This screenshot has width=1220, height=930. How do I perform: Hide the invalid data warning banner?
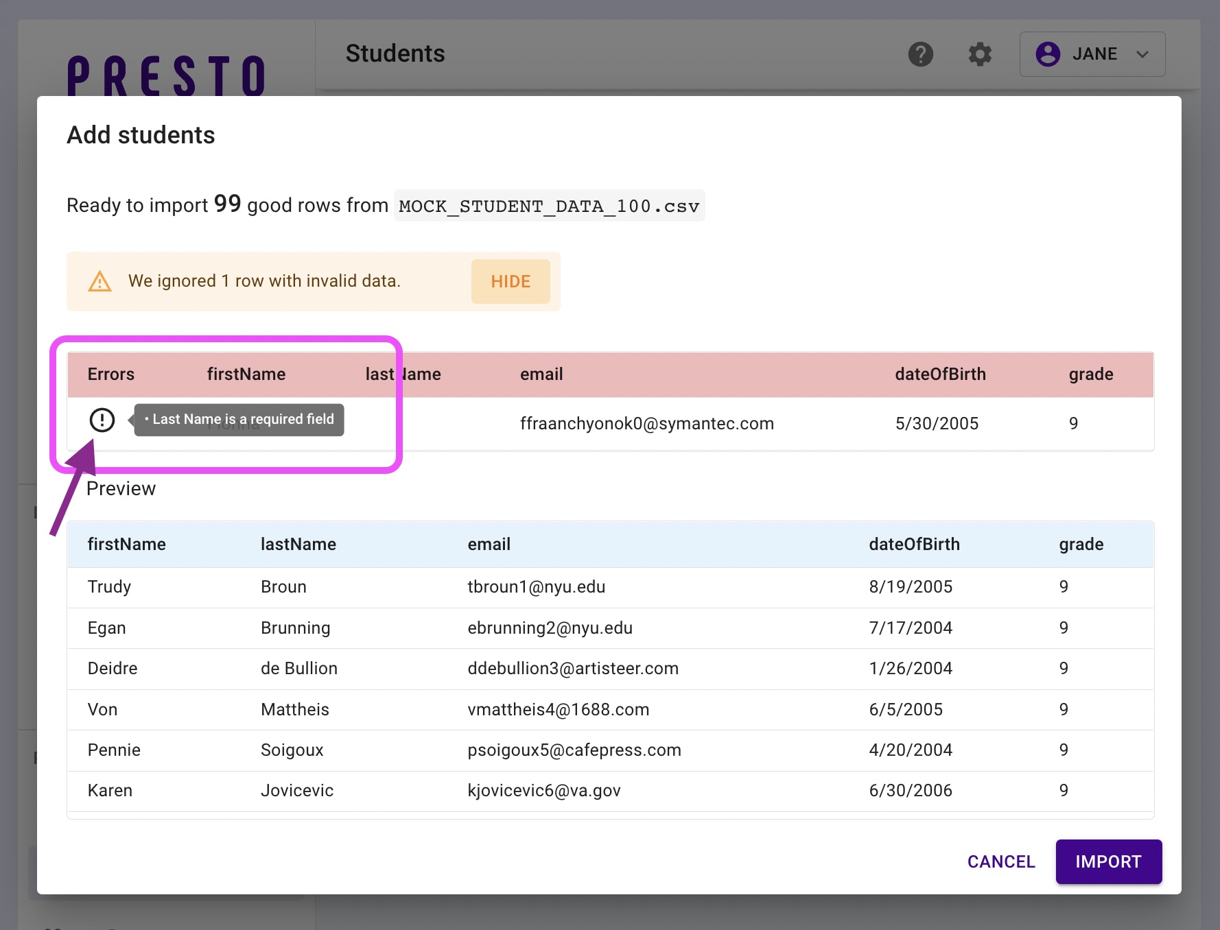click(510, 281)
